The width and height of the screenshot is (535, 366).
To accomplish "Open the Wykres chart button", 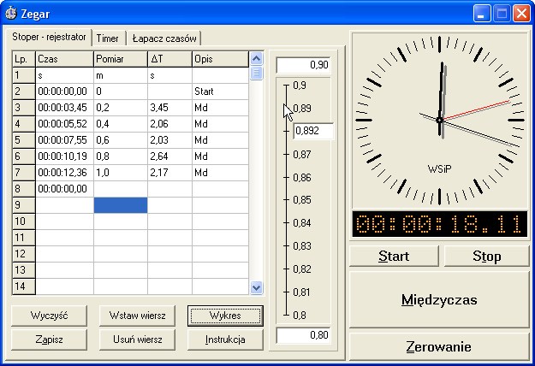I will click(225, 316).
